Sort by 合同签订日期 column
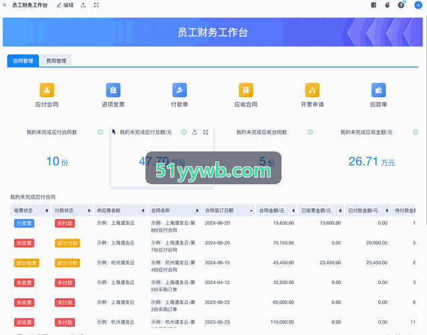Image resolution: width=427 pixels, height=335 pixels. pos(251,210)
